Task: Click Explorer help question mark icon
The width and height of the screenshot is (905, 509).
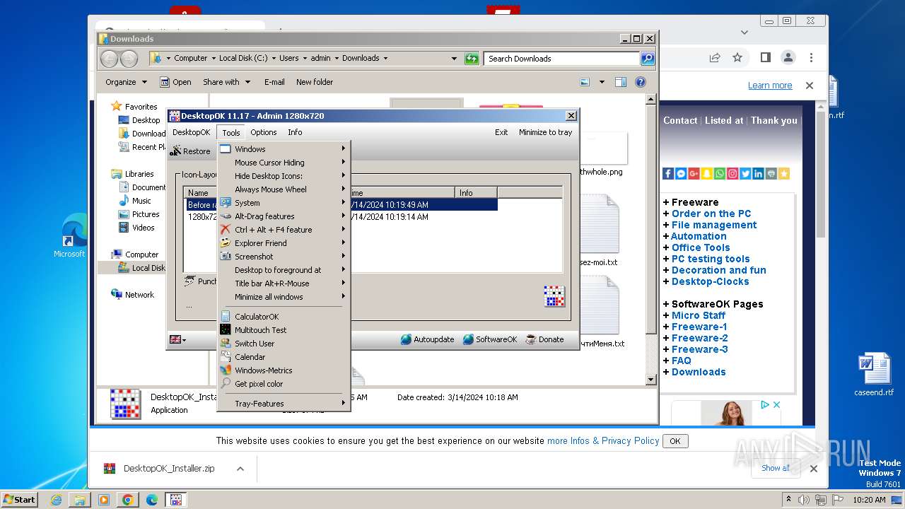Action: point(641,82)
